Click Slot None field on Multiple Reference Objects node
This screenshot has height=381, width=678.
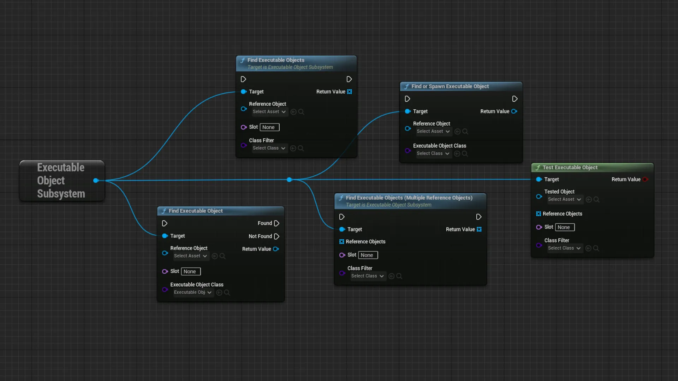click(368, 255)
